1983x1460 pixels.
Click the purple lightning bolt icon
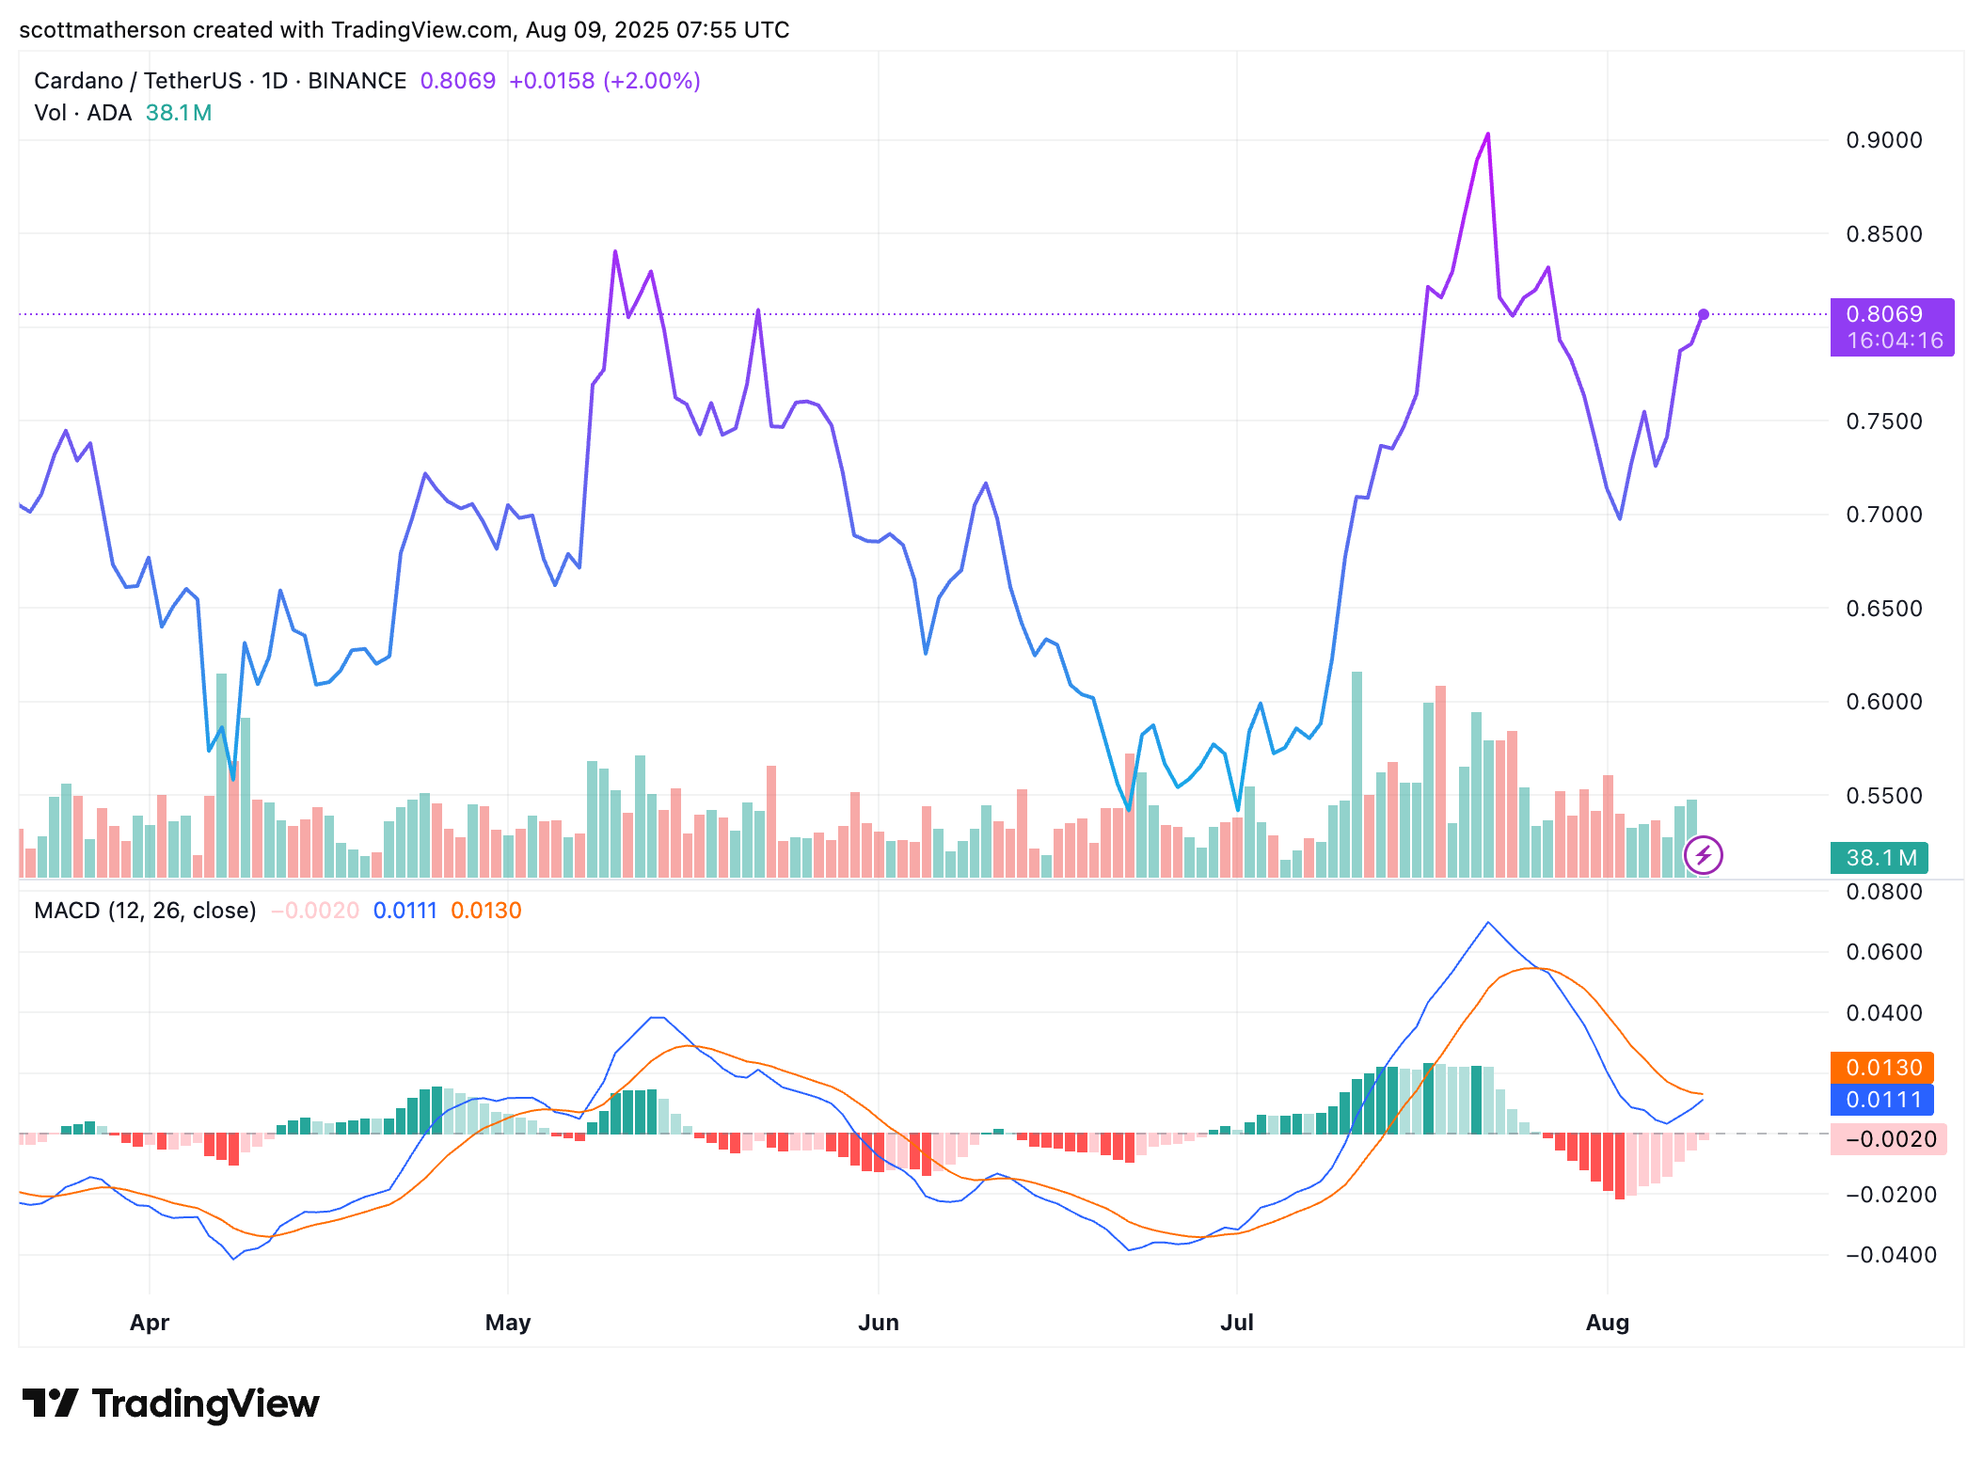tap(1704, 855)
